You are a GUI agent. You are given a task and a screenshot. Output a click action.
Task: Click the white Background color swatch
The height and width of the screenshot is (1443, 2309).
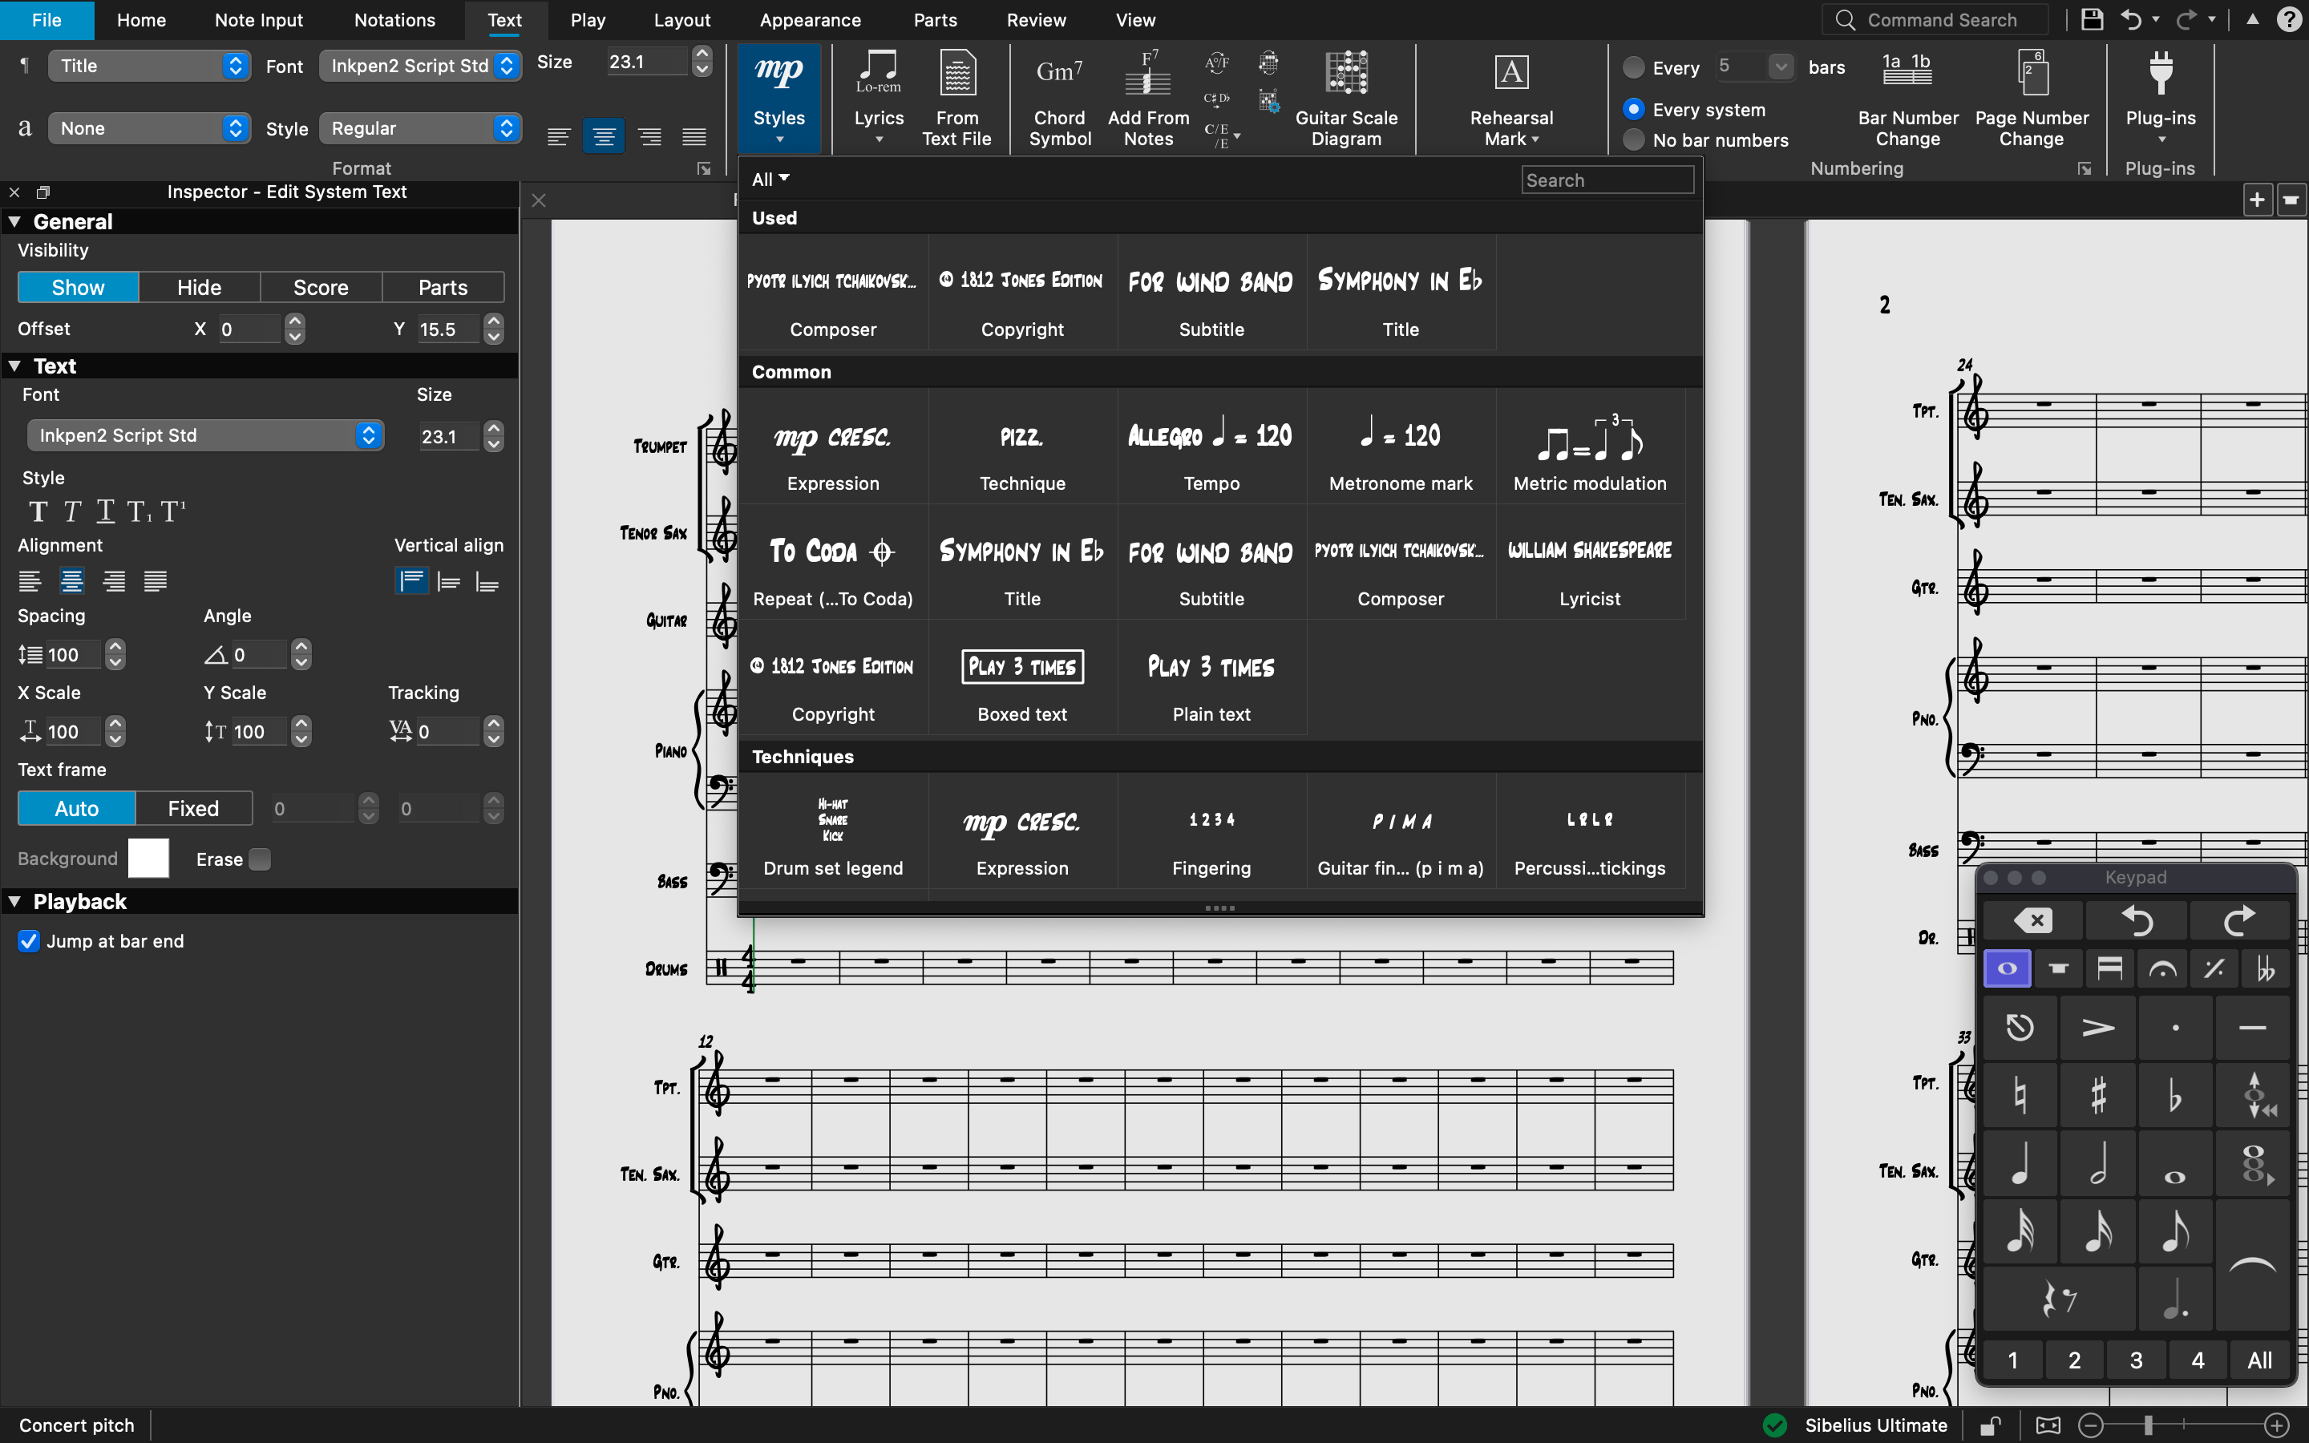tap(148, 858)
